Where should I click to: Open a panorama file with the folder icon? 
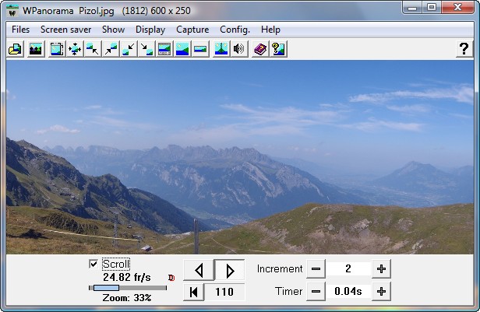click(x=16, y=49)
